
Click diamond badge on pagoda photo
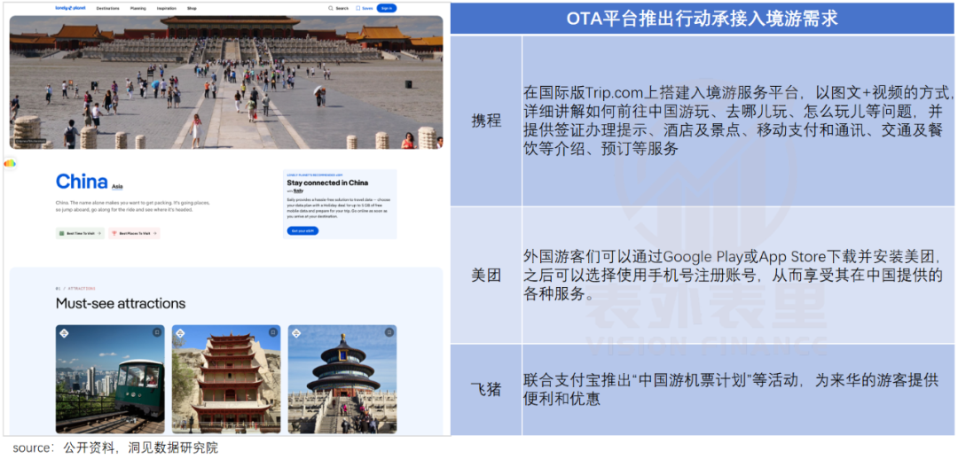point(180,333)
